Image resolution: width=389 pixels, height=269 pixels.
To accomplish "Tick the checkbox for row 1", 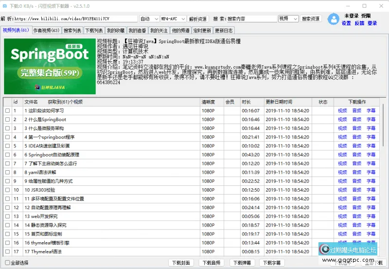I will point(8,111).
